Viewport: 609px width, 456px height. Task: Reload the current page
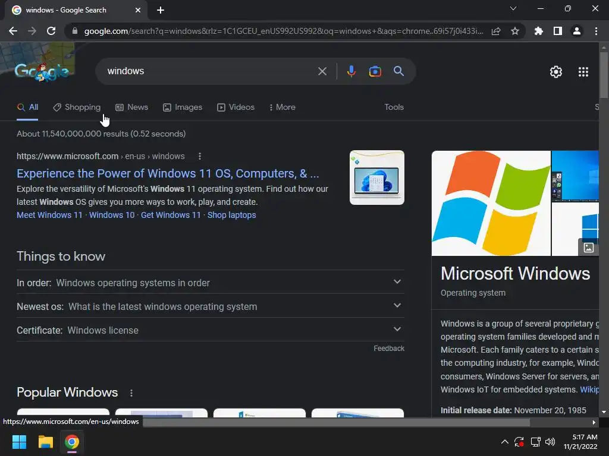click(x=51, y=31)
